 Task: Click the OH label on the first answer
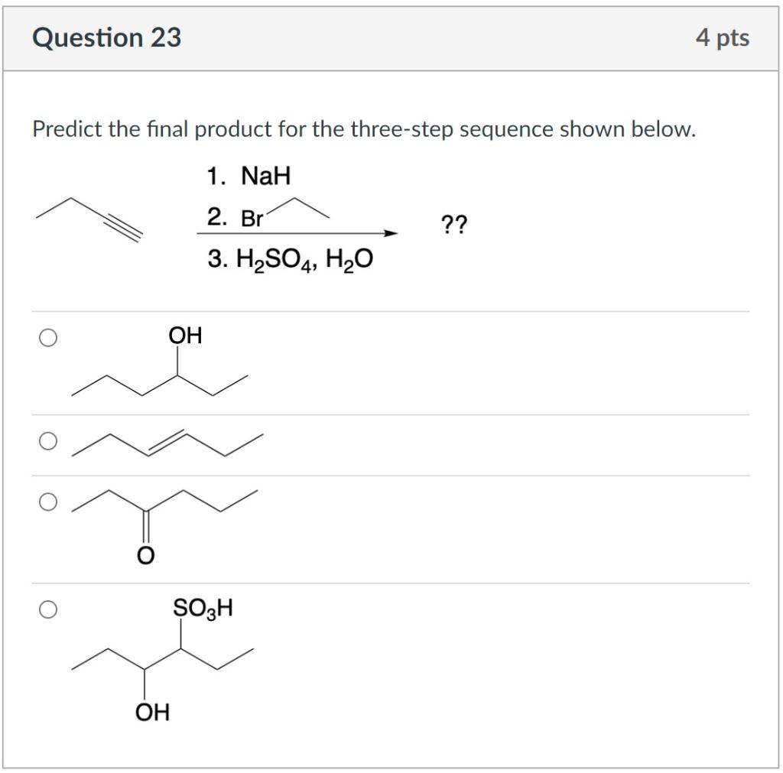(x=184, y=334)
